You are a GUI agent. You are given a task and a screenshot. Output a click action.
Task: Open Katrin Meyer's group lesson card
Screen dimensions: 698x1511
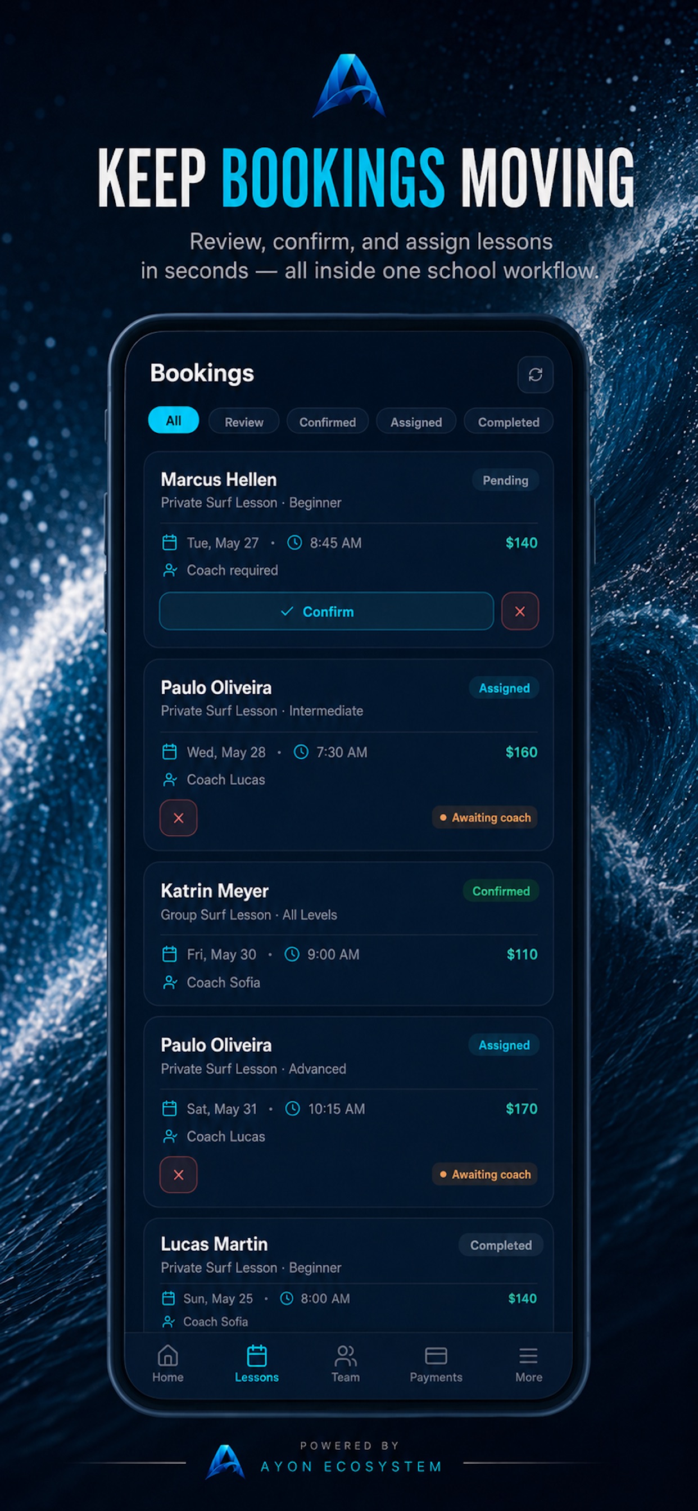click(x=348, y=934)
